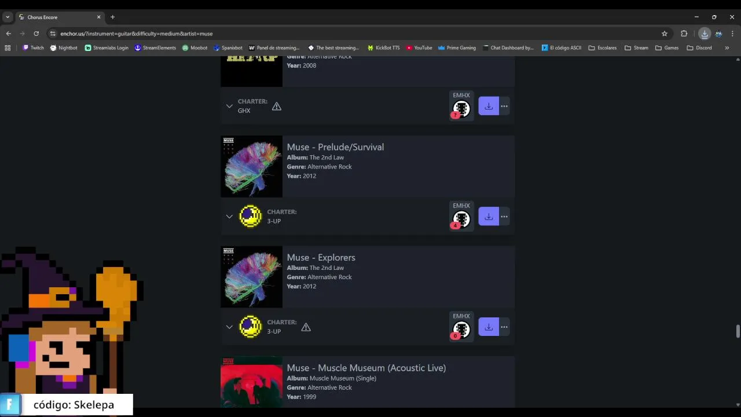Open Streamlabs Login bookmark
Screen dimensions: 741x417
point(107,47)
